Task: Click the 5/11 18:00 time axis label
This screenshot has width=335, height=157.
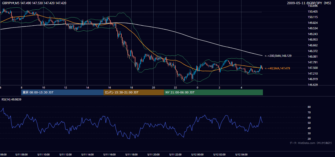Action: tap(132, 154)
